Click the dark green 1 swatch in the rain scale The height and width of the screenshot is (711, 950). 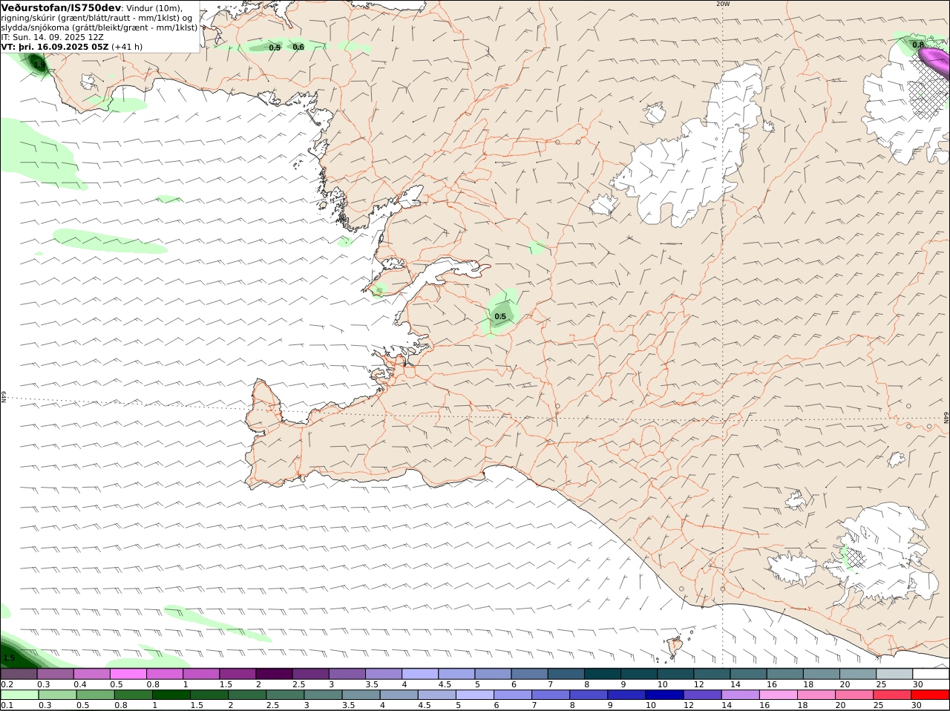pyautogui.click(x=171, y=695)
